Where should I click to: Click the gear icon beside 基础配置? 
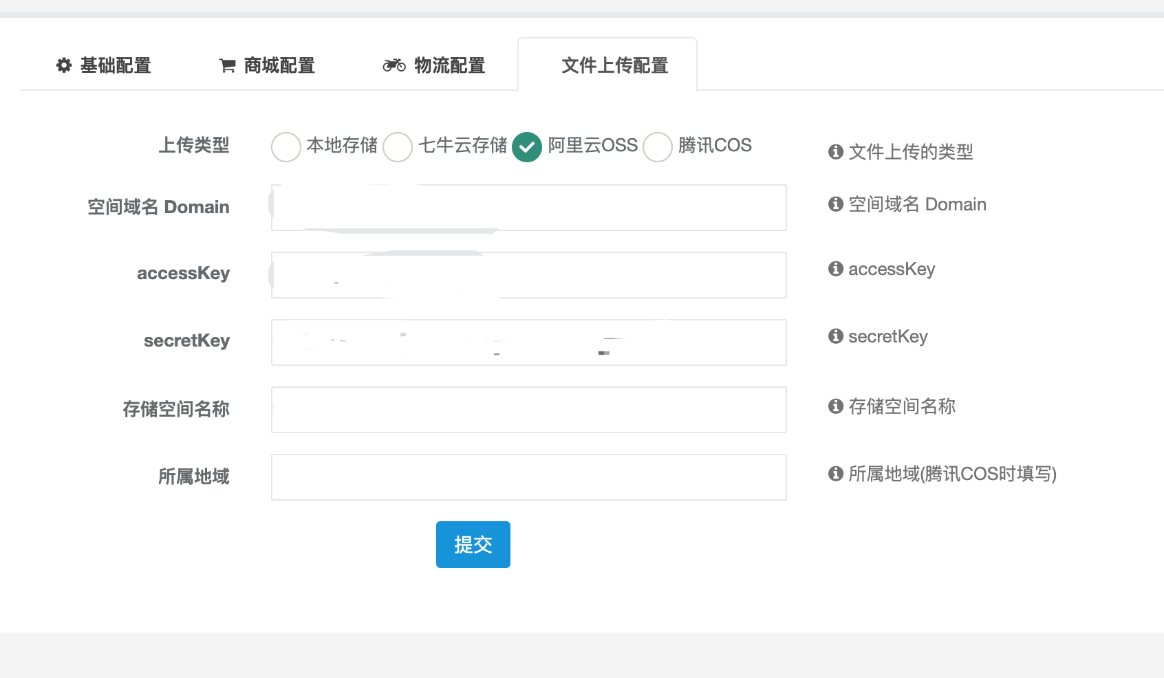[64, 65]
